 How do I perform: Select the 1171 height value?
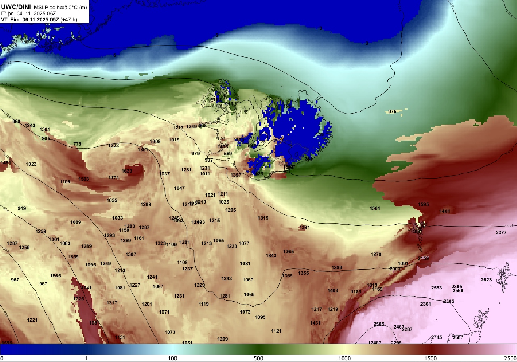(113, 178)
